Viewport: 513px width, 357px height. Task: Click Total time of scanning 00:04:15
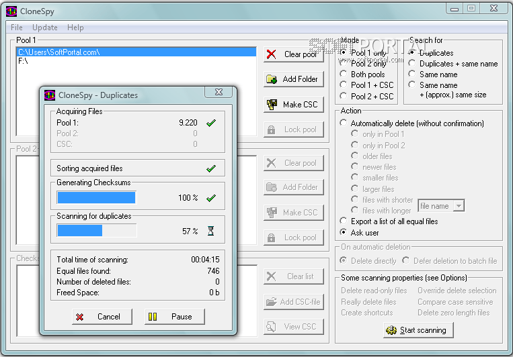click(205, 260)
